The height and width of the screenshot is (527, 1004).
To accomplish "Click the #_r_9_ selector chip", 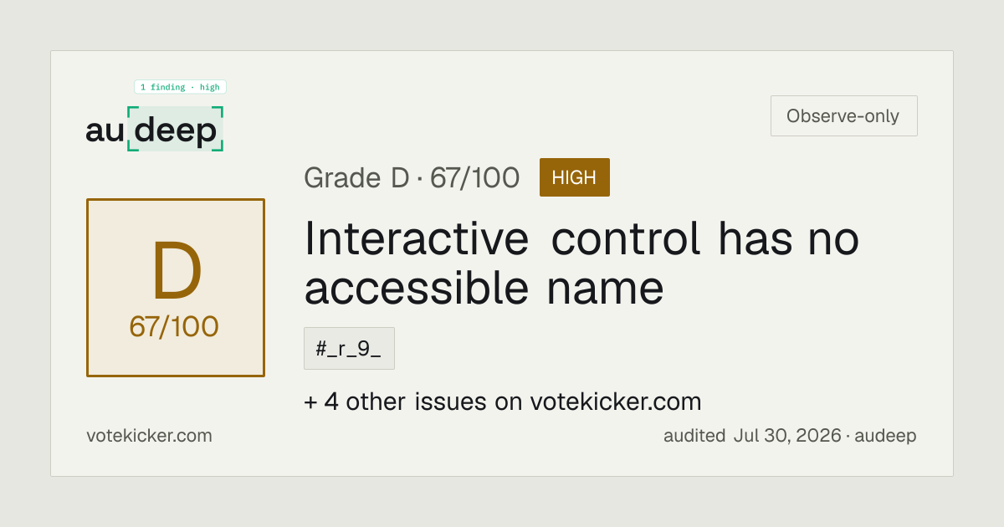I will (349, 349).
